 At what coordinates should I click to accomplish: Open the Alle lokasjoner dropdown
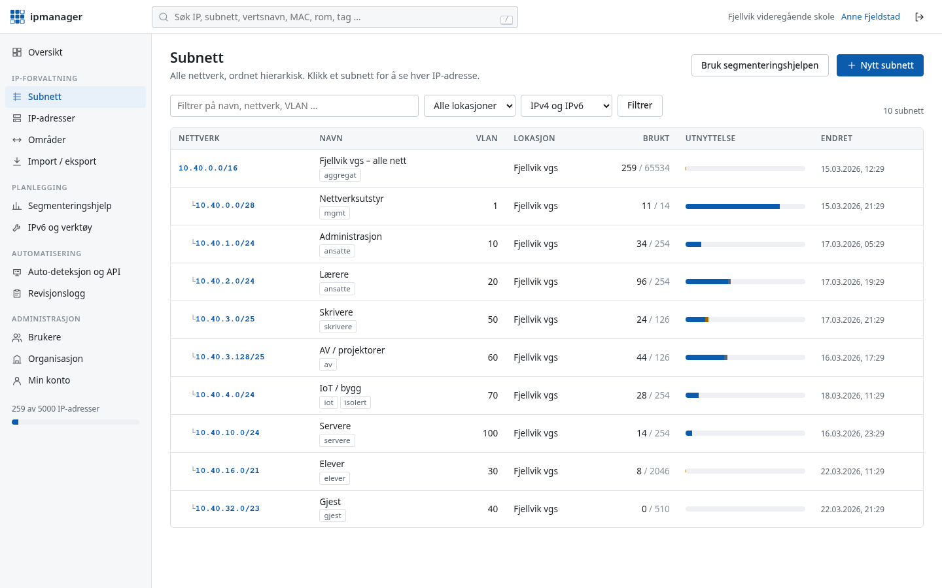[x=470, y=106]
